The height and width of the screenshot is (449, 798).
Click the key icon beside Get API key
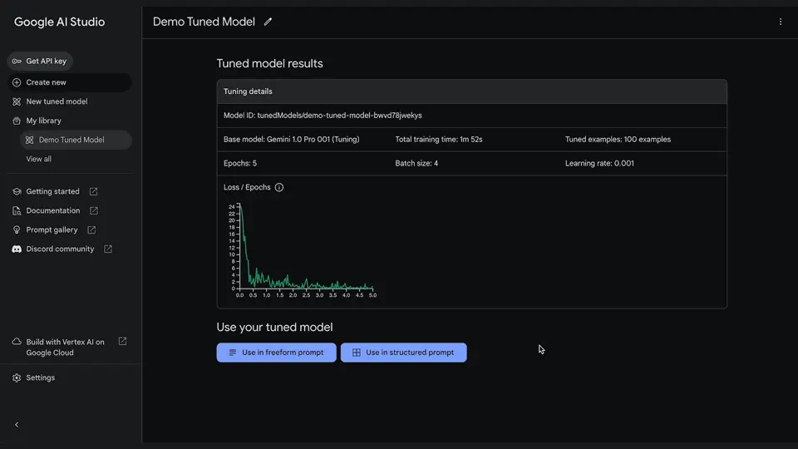pos(17,61)
